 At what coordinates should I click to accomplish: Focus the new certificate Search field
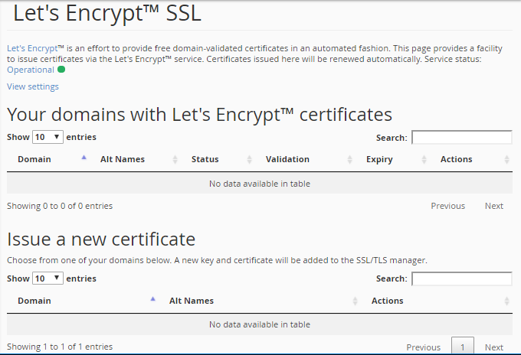[461, 278]
